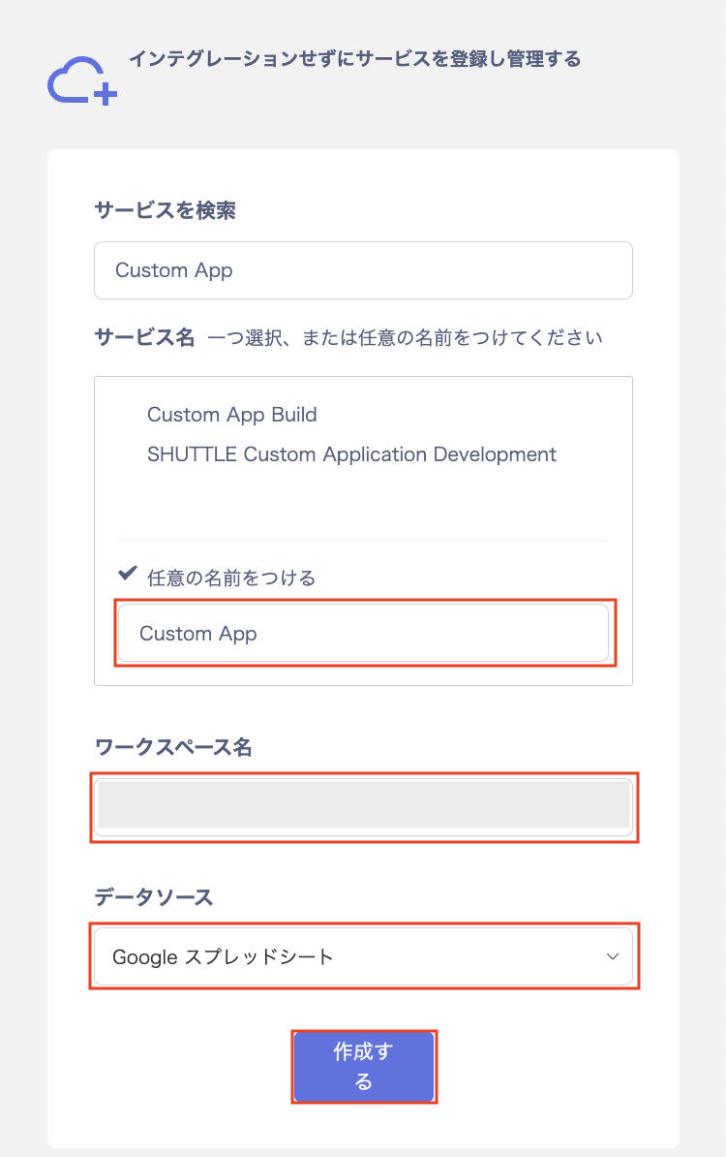Viewport: 726px width, 1157px height.
Task: Click the checkmark beside 任意の名前をつける
Action: pyautogui.click(x=127, y=574)
